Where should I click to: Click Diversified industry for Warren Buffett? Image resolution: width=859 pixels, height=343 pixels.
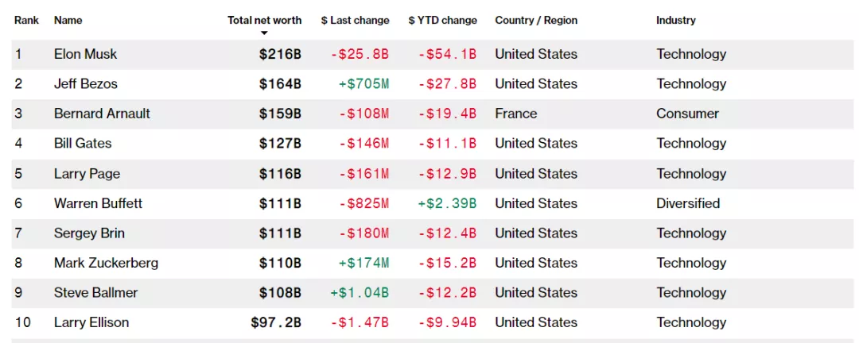pos(687,203)
